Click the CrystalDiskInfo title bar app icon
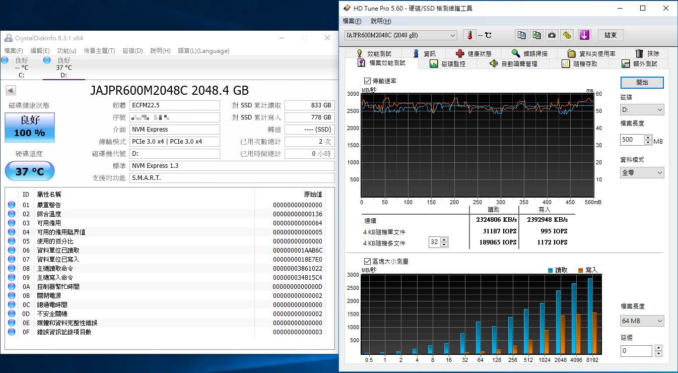The image size is (678, 373). 9,38
